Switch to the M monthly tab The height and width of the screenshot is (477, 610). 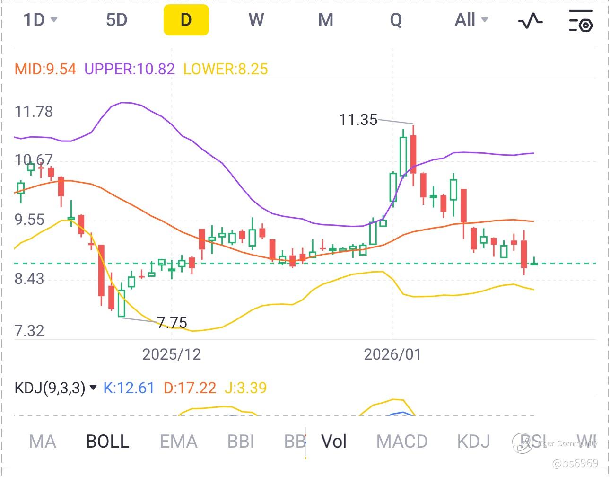(x=326, y=20)
